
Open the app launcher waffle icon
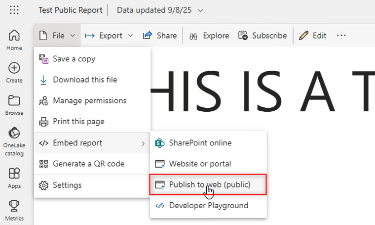click(14, 10)
